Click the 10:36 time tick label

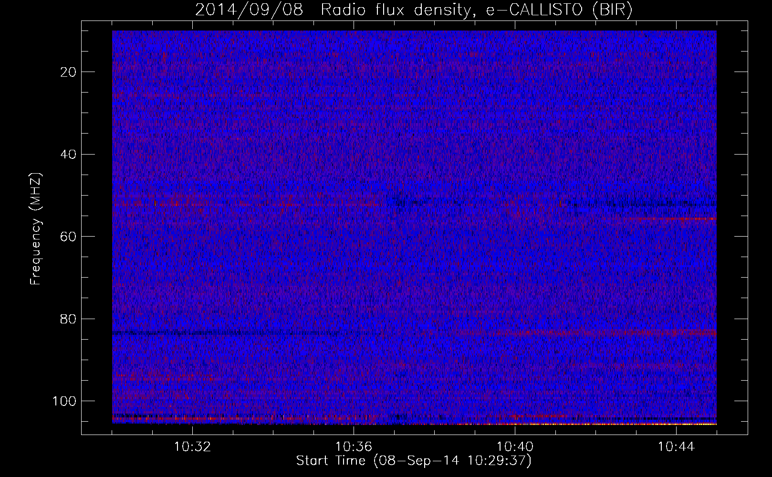(x=354, y=447)
